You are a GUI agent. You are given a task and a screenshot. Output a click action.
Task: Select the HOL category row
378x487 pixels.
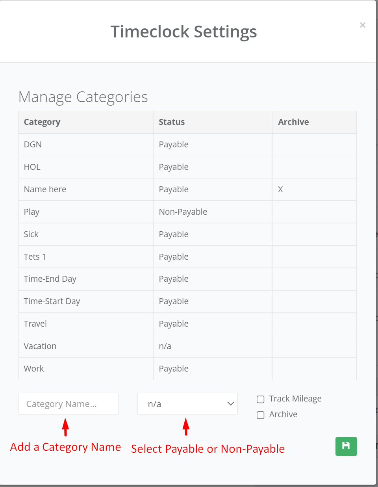32,167
